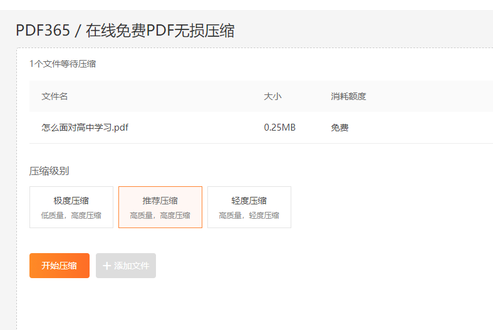The height and width of the screenshot is (330, 493).
Task: Select the file 怎么面对高中学习.pdf
Action: (x=85, y=127)
